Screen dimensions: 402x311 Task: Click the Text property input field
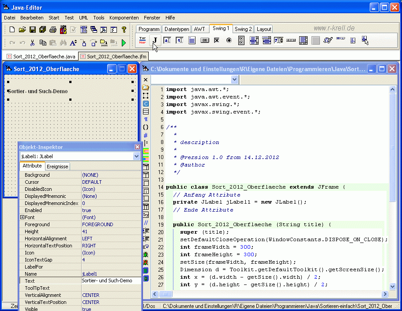(x=110, y=281)
